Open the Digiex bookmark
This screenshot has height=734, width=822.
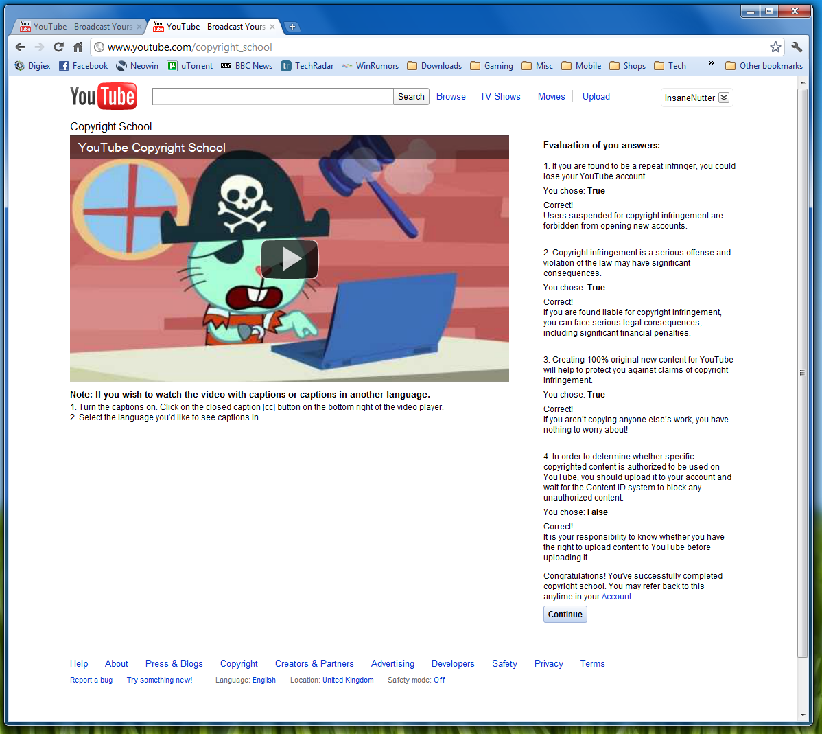[32, 66]
